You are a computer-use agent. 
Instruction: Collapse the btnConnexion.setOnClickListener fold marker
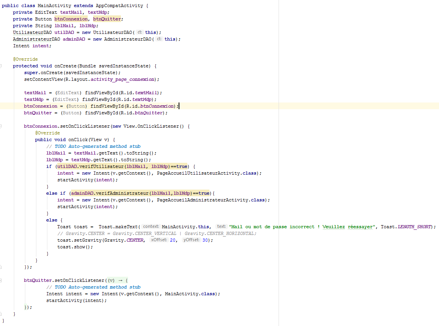tap(1, 127)
